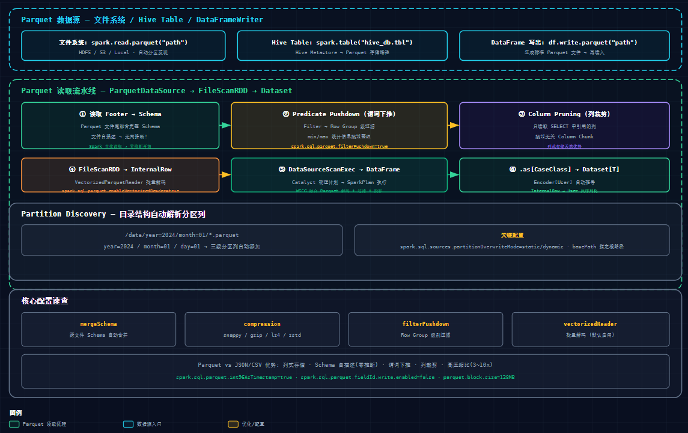Click the 'spark.sql.parquet.filterPushdown=true' yellow text
This screenshot has height=433, width=688.
coord(339,146)
